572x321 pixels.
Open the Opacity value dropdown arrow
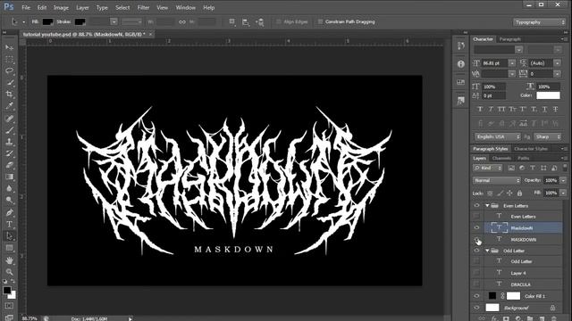pyautogui.click(x=563, y=180)
